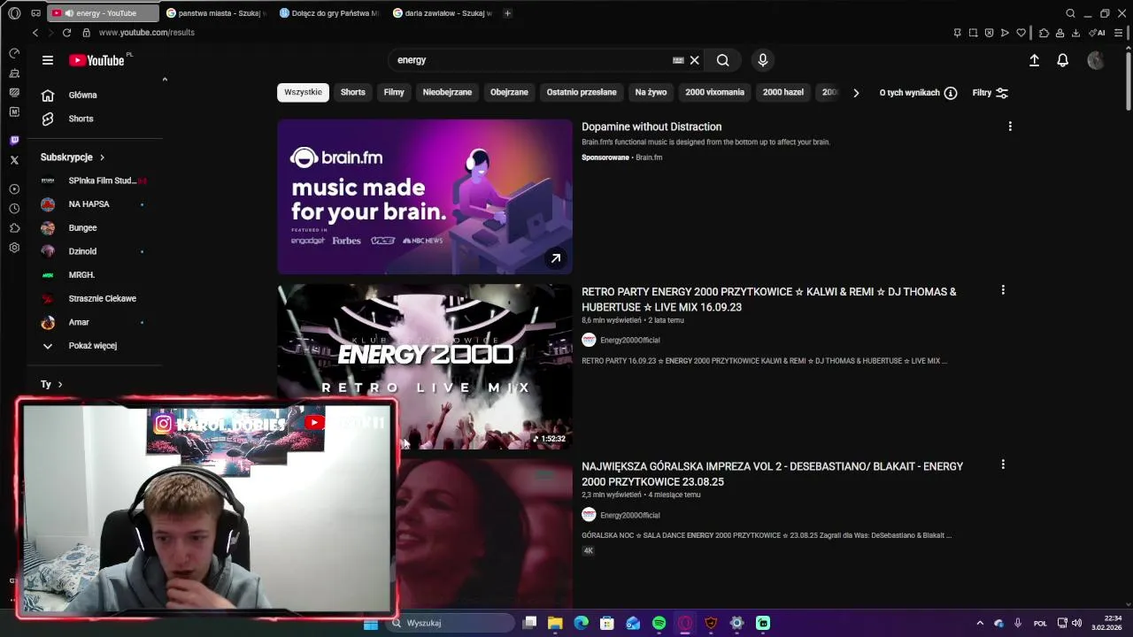Click the magnifier search button
Screen dimensions: 1133x637
coord(723,60)
